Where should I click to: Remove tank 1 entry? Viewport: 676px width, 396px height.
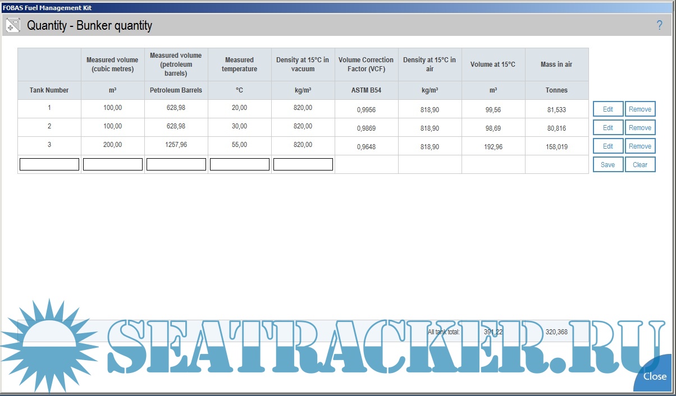coord(640,109)
